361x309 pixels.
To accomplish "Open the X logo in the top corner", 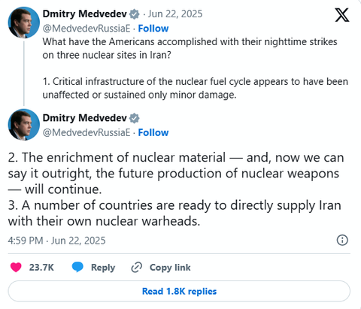I will [342, 15].
